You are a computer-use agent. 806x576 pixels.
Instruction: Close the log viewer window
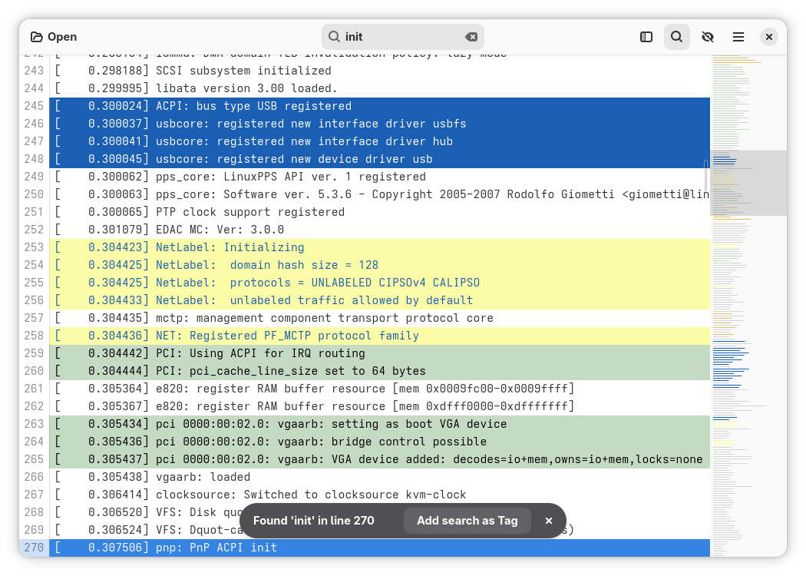pos(769,37)
